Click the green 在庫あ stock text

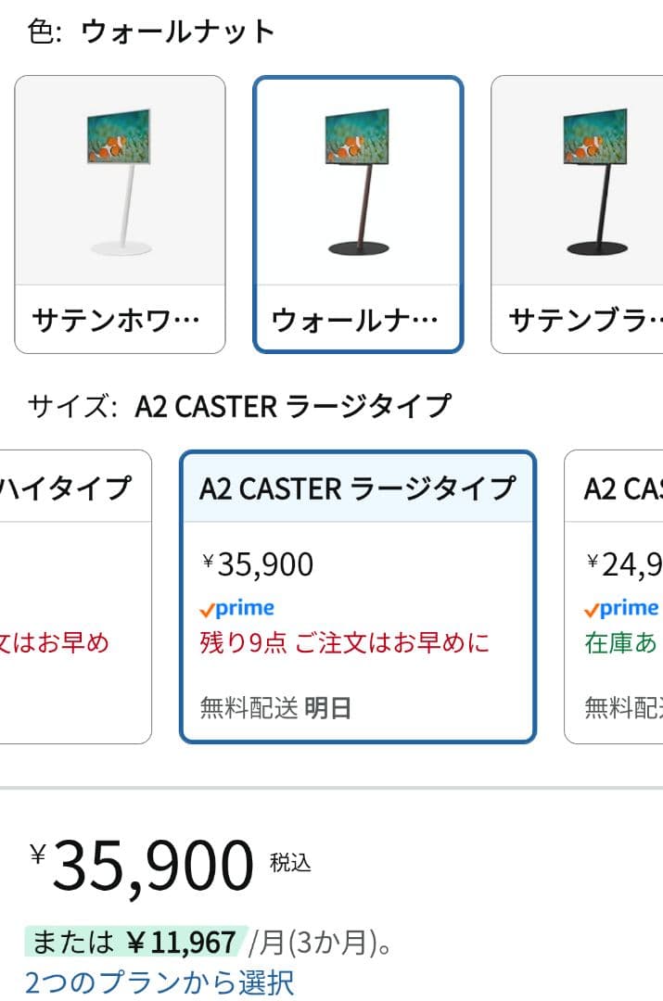621,642
